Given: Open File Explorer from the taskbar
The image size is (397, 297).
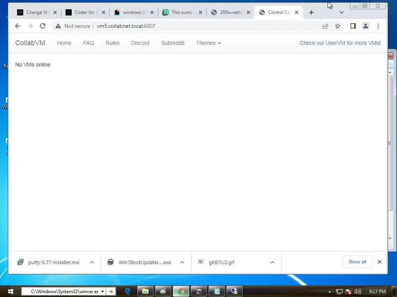Looking at the screenshot, I should pyautogui.click(x=145, y=292).
